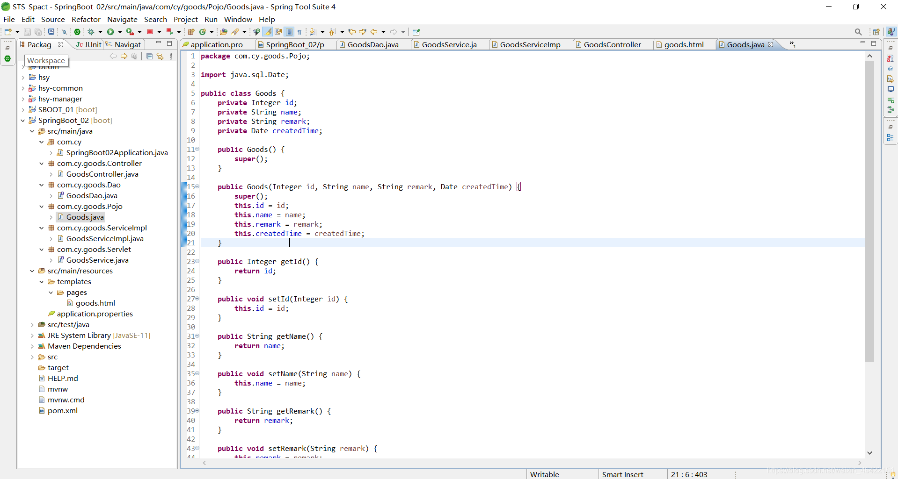Collapse the templates folder
The height and width of the screenshot is (479, 898).
click(x=41, y=282)
